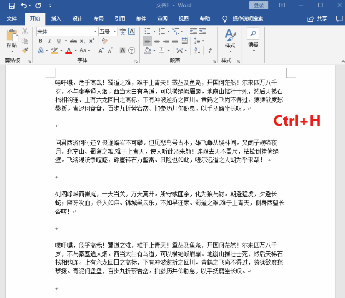Open the Font group dialog launcher
The height and width of the screenshot is (298, 345).
[136, 61]
